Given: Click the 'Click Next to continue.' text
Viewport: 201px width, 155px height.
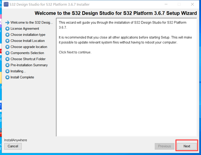Looking at the screenshot, I should [x=75, y=52].
